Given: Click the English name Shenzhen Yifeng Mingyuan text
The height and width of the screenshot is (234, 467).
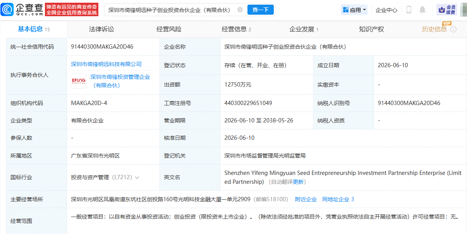Looking at the screenshot, I should pos(343,177).
